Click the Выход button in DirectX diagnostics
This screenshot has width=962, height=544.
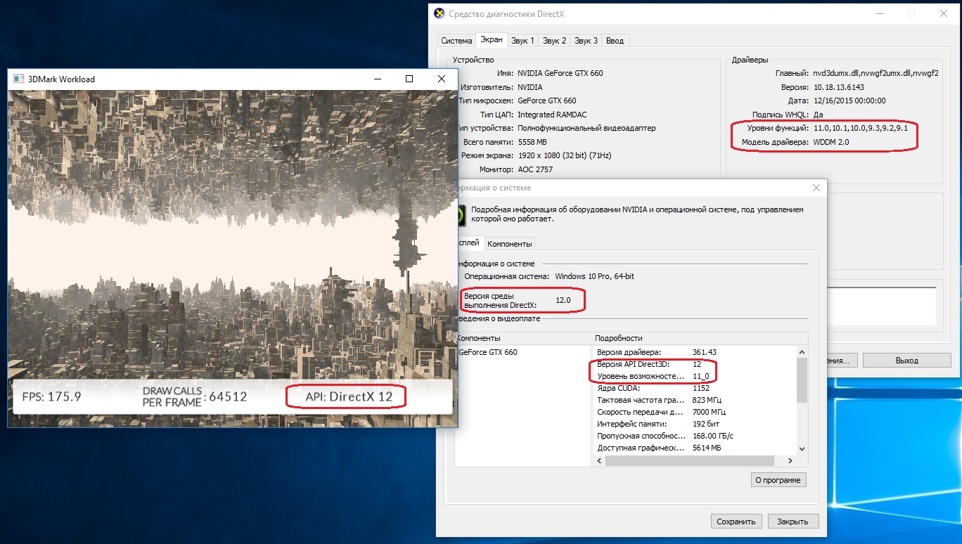coord(907,360)
